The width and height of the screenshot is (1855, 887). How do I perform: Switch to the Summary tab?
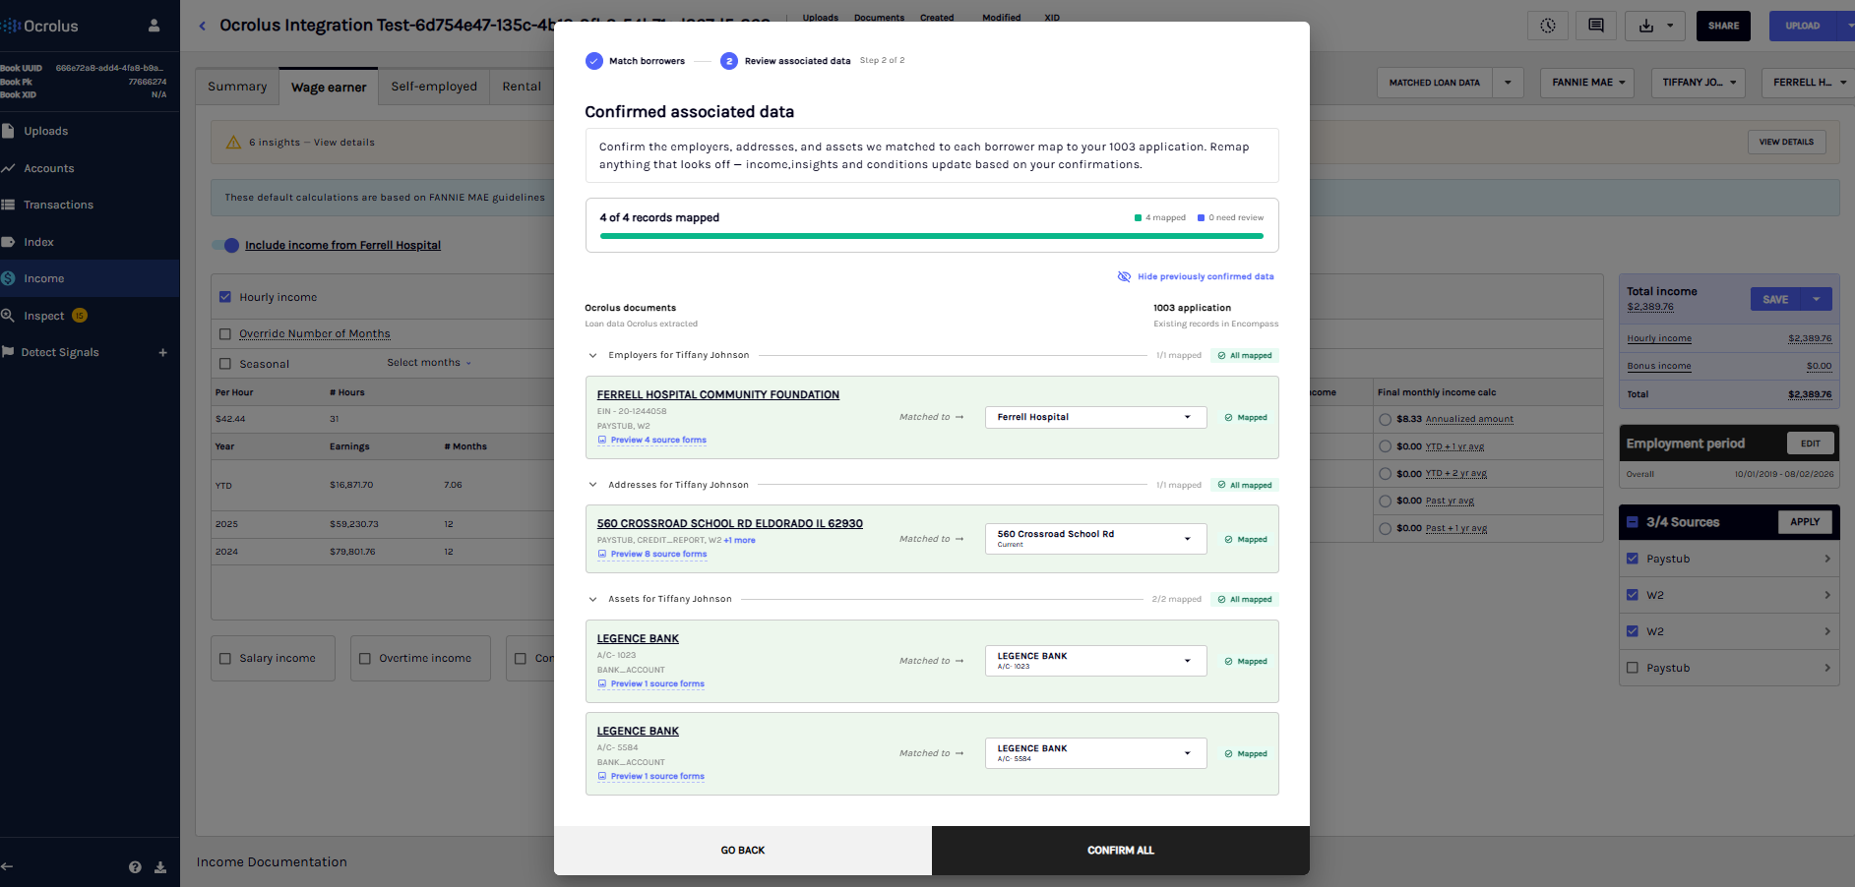[x=237, y=87]
